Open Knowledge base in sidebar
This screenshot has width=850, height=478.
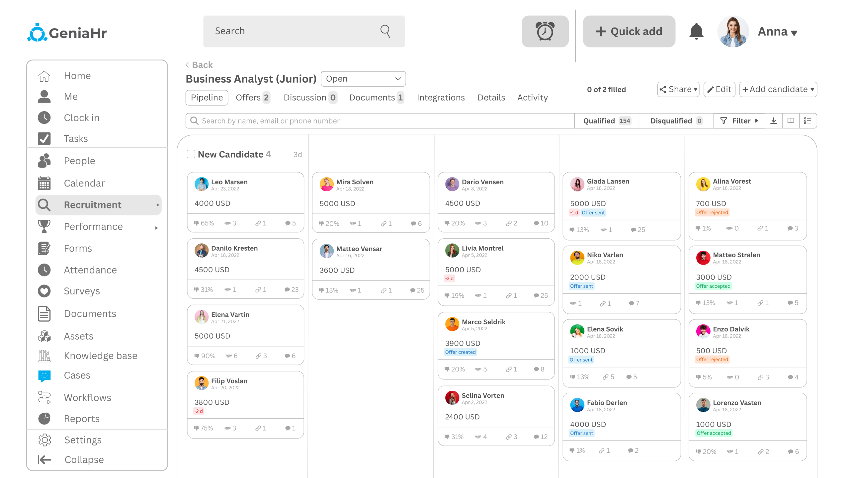click(x=100, y=356)
